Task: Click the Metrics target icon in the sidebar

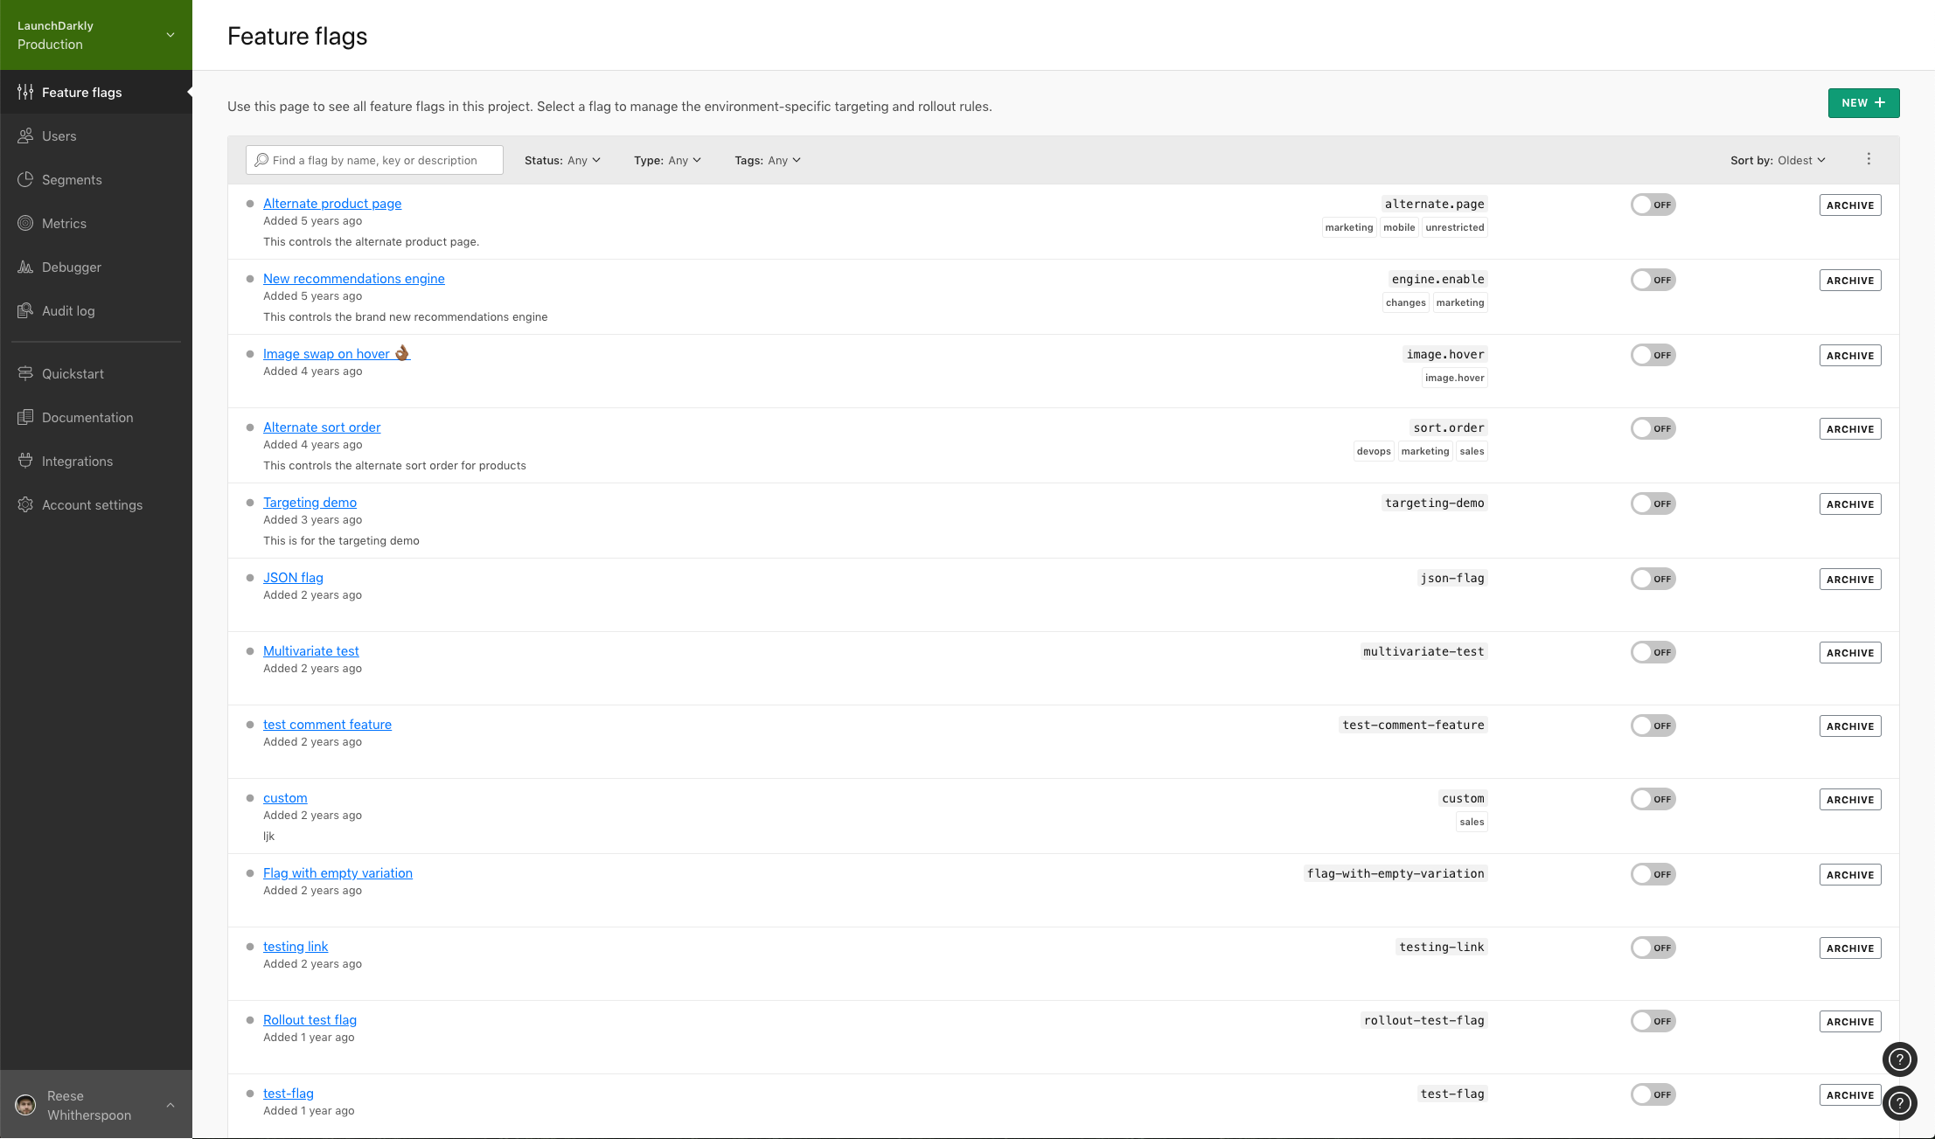Action: coord(25,223)
